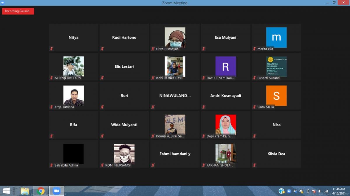Open File Explorer from the taskbar
Screen dimensions: 350x196
pos(25,191)
